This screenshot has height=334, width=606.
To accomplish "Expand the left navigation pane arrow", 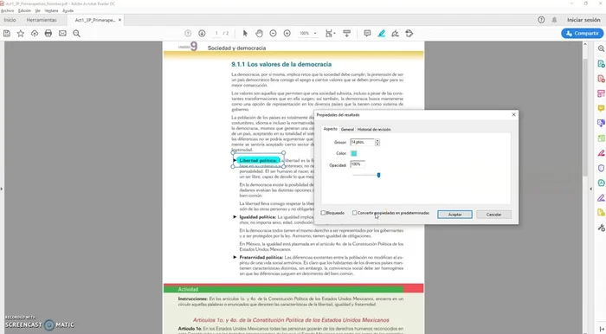I will point(2,189).
